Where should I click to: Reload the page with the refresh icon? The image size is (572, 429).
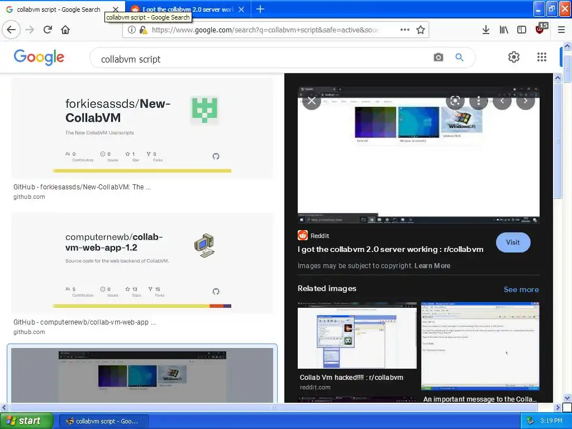(x=47, y=30)
